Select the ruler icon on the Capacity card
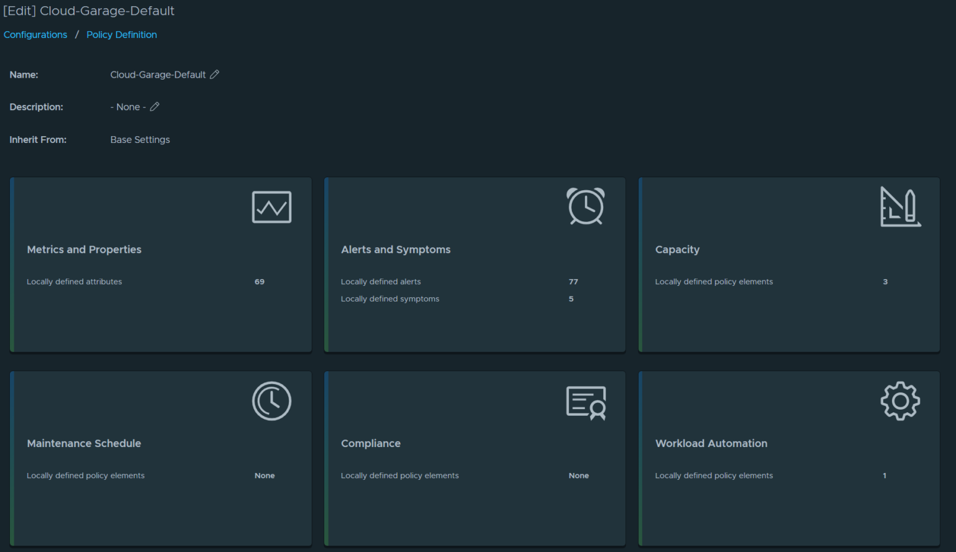This screenshot has height=552, width=956. [900, 207]
